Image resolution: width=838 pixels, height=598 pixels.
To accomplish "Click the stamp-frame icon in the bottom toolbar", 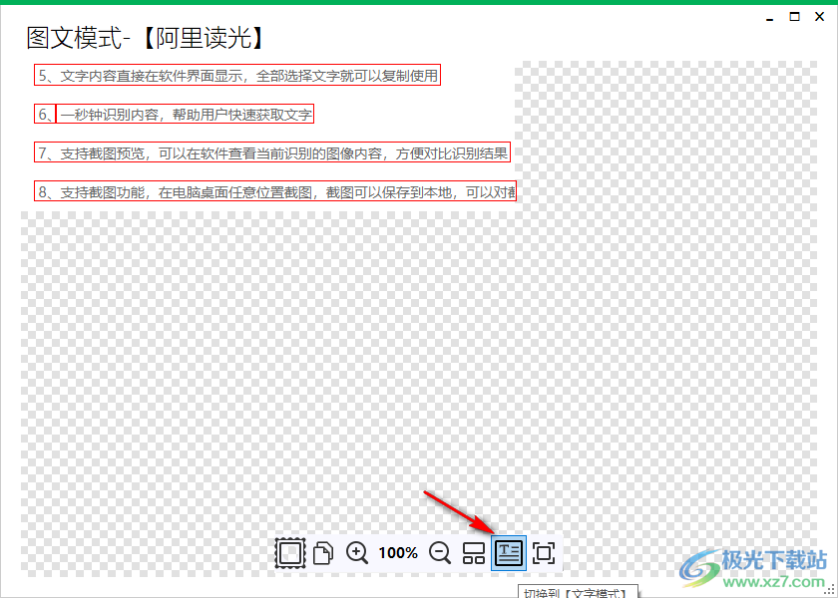I will tap(290, 552).
